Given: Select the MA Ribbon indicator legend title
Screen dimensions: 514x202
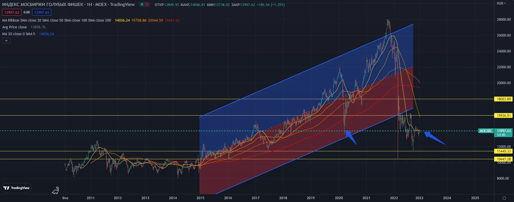Looking at the screenshot, I should (x=57, y=20).
